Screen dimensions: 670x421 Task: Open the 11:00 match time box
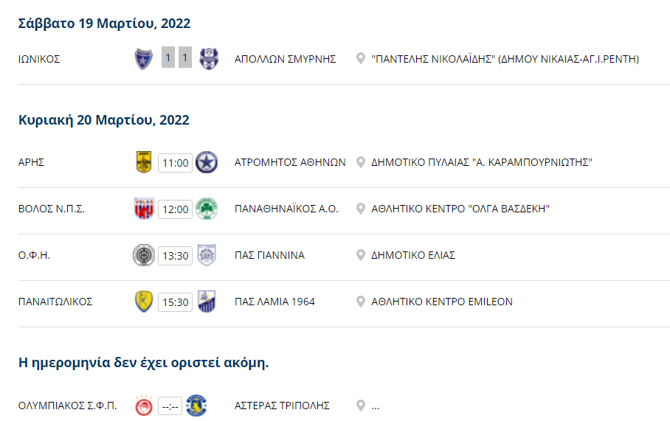tap(175, 163)
